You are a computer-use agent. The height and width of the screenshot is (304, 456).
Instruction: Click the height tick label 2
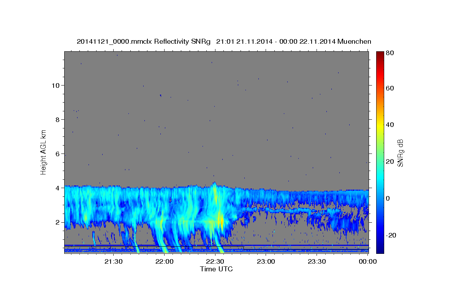57,222
